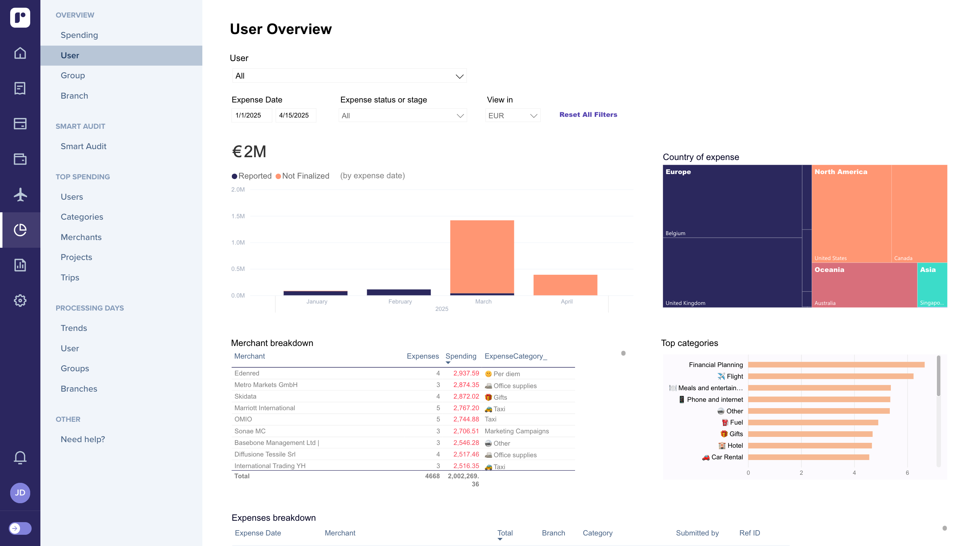Viewport: 959px width, 546px height.
Task: Click the end date field 4/15/2025
Action: point(296,115)
